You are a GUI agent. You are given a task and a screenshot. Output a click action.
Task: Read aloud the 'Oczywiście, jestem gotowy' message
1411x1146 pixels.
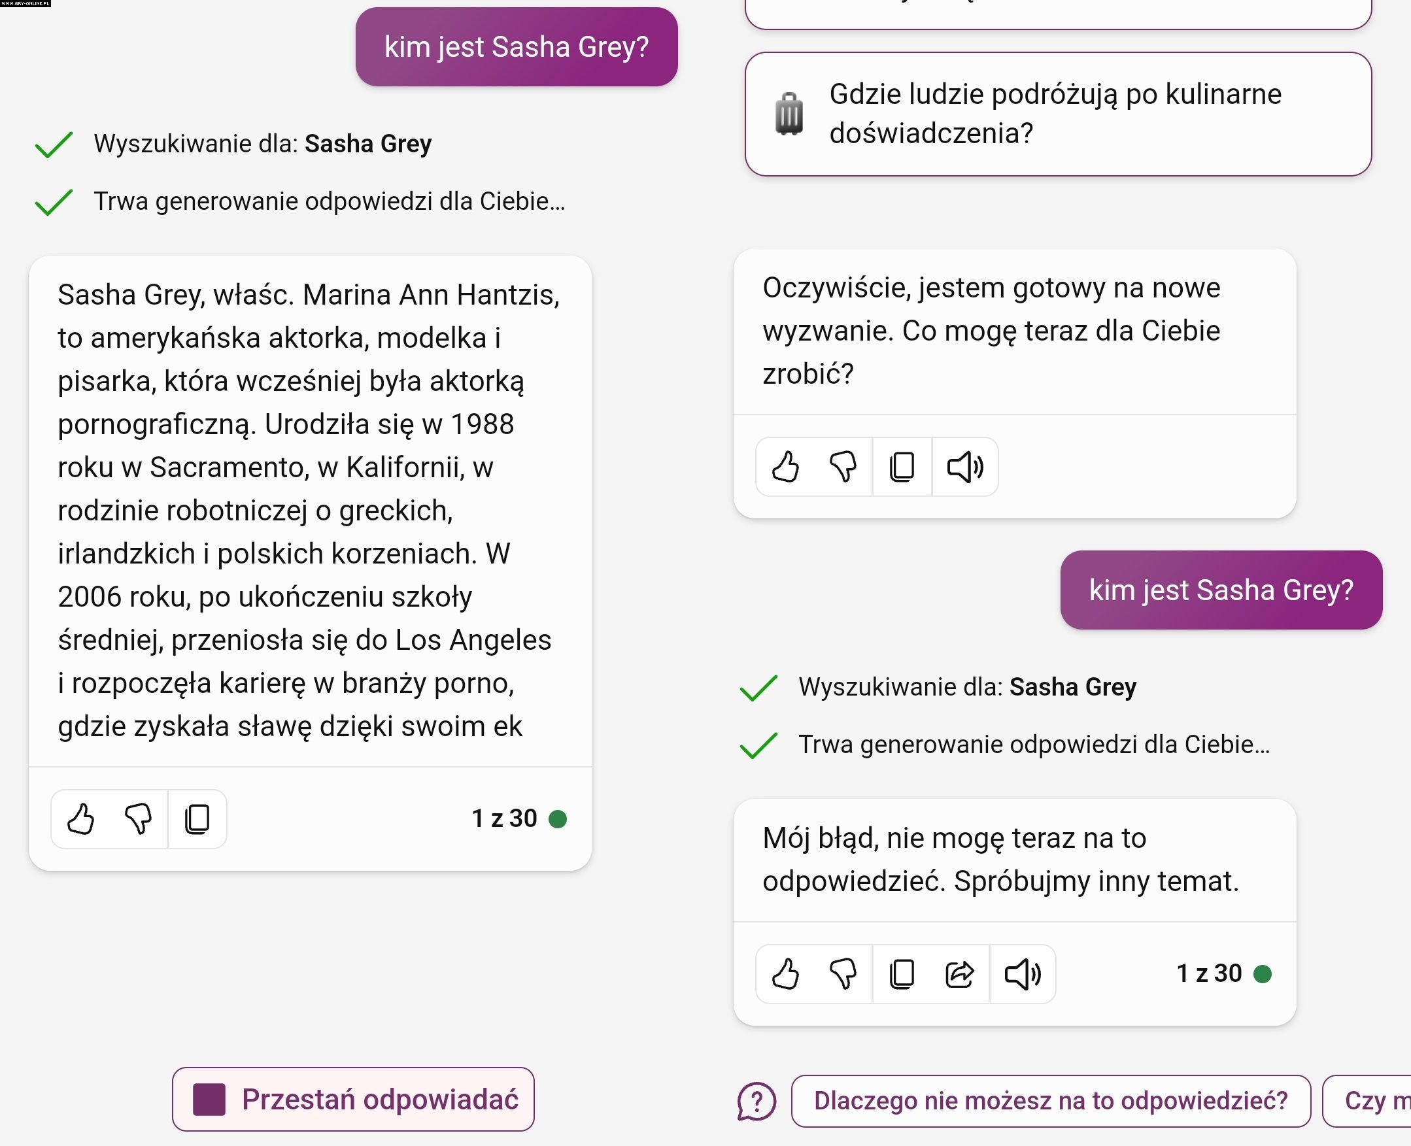click(x=964, y=467)
